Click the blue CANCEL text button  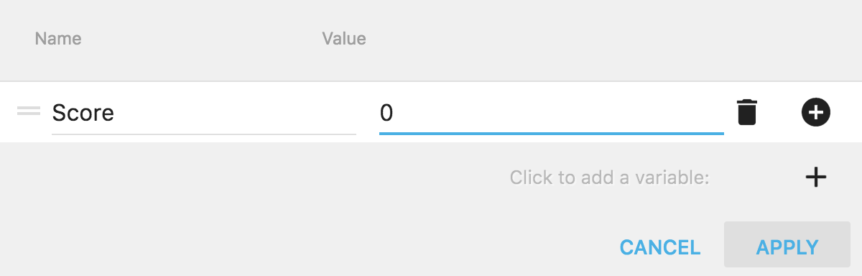pos(660,247)
